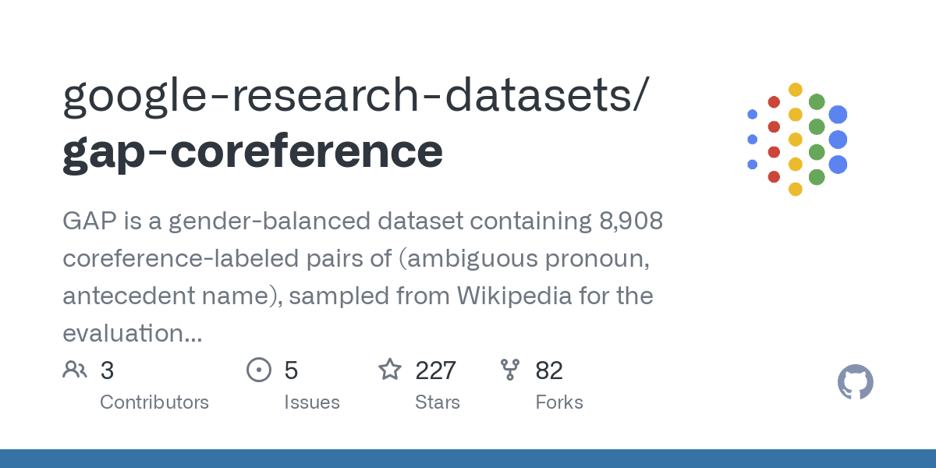Click the contributors people icon
The height and width of the screenshot is (468, 936).
point(75,370)
